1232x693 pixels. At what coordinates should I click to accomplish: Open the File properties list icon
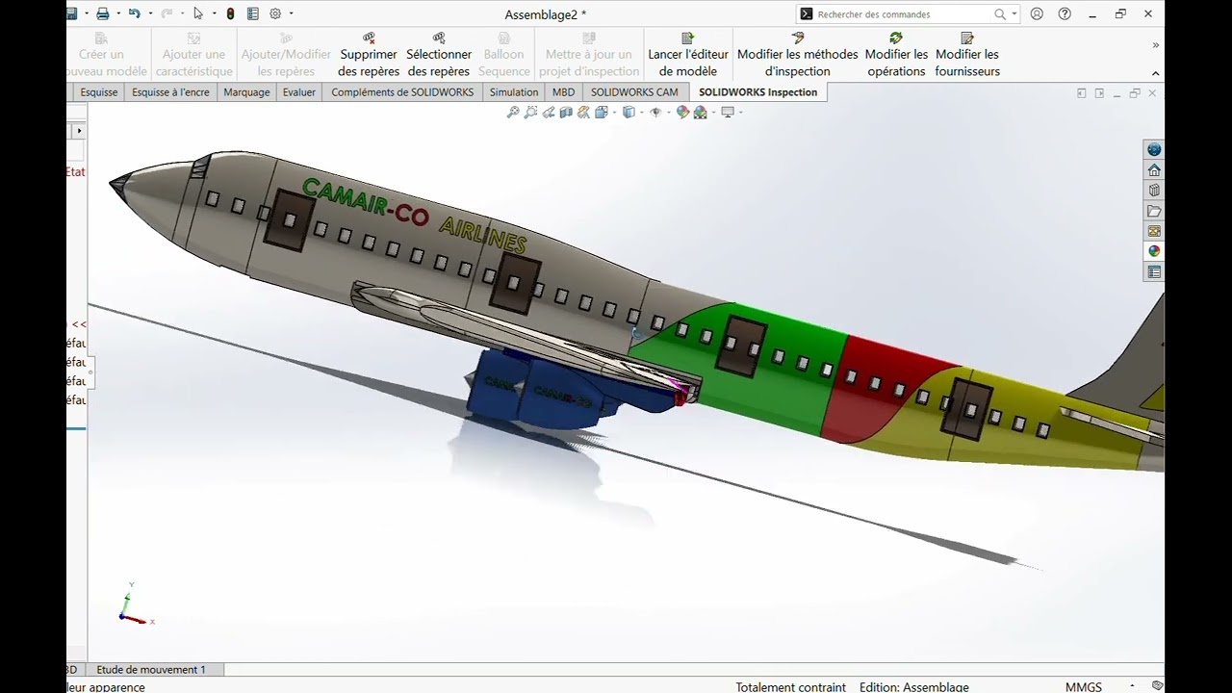[253, 13]
